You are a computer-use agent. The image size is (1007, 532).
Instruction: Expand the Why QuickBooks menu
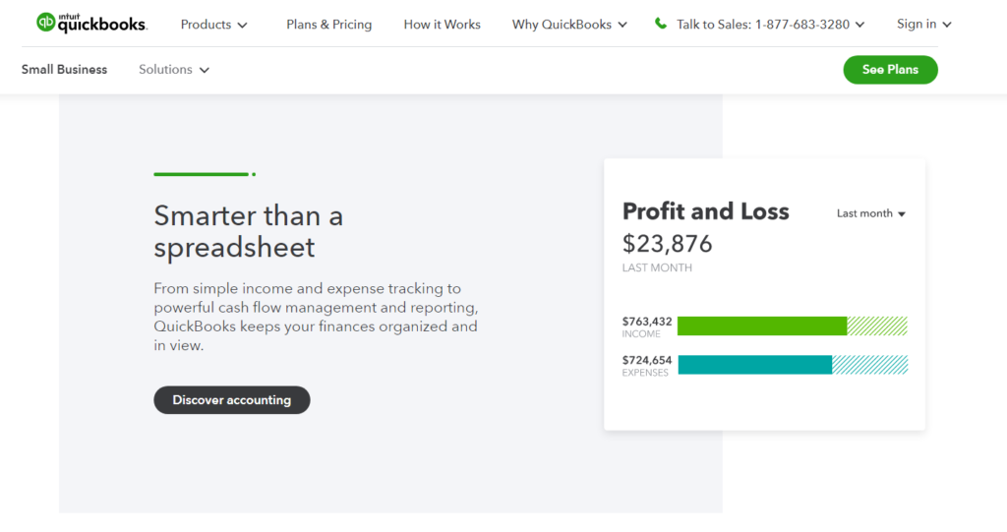(x=569, y=25)
